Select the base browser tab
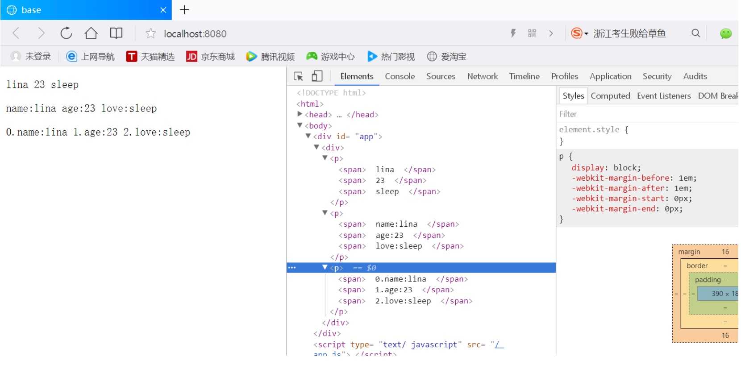This screenshot has height=365, width=741. (86, 10)
